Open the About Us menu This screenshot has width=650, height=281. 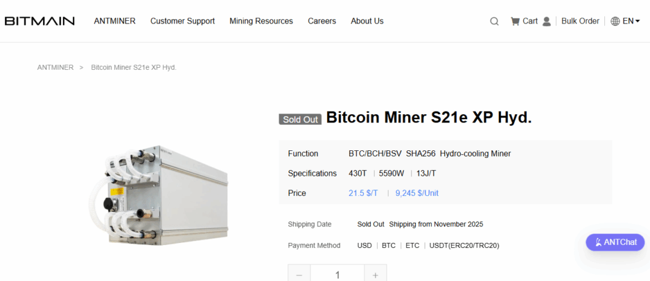coord(367,21)
